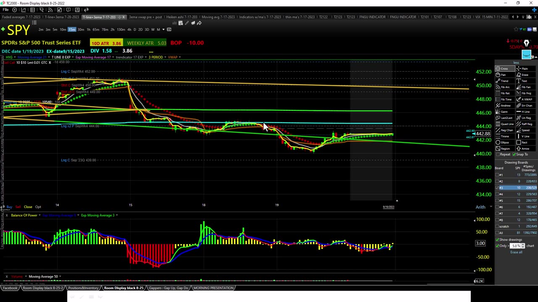Check drawing board #1
Screen dimensions: 538x302
498,175
